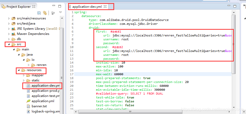Click the static folder icon
This screenshot has height=114, width=246.
pos(28,80)
